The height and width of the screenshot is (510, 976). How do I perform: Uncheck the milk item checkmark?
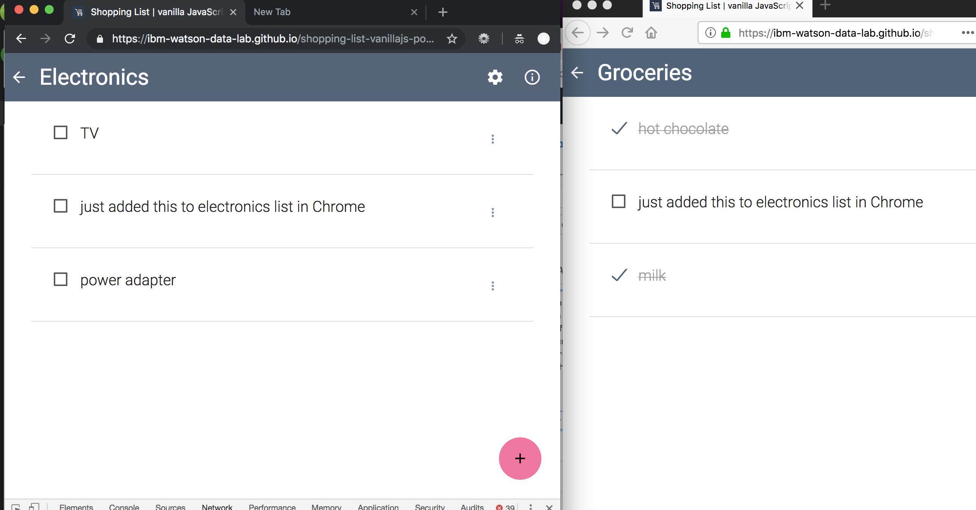click(x=619, y=275)
